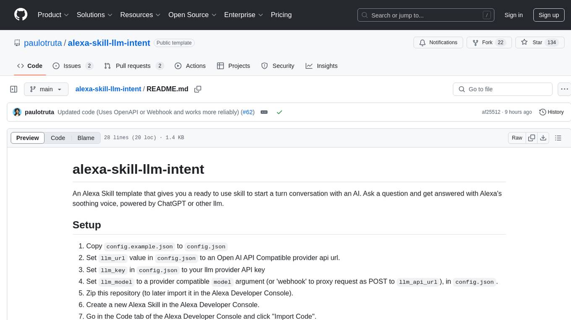Click the llm_api_url code text
This screenshot has height=320, width=571.
418,282
